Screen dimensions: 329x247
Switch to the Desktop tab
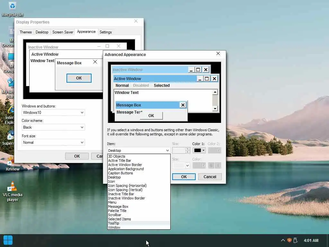[42, 32]
